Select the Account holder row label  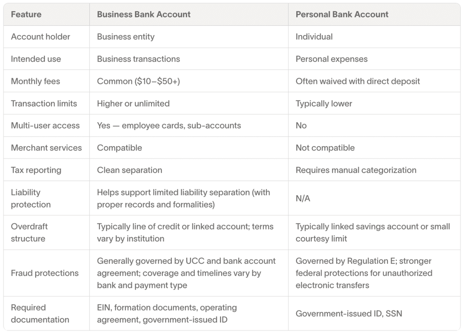[x=41, y=37]
